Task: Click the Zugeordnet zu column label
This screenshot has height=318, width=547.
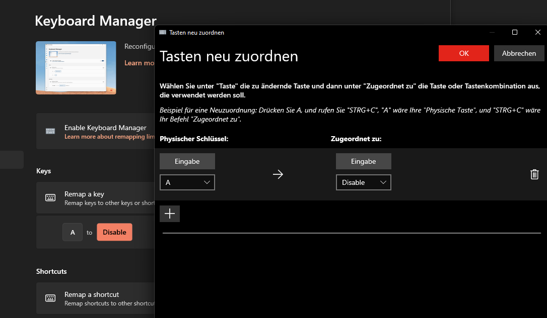Action: pos(356,139)
